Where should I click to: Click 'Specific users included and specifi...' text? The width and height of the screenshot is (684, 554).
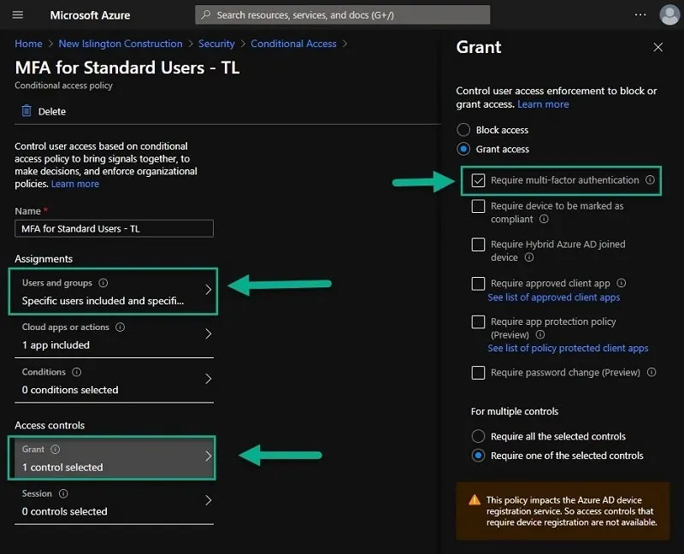coord(103,301)
